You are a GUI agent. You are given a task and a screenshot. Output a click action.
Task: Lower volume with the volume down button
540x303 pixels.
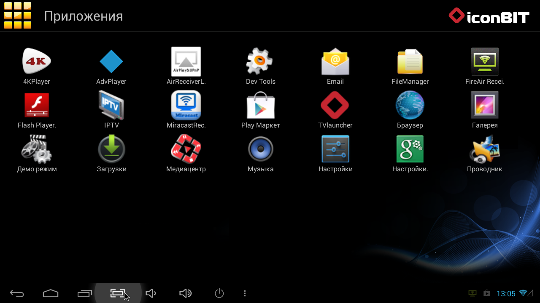coord(151,293)
